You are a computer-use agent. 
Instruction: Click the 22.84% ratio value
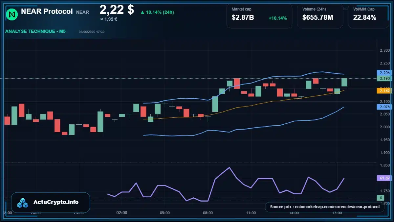point(364,18)
